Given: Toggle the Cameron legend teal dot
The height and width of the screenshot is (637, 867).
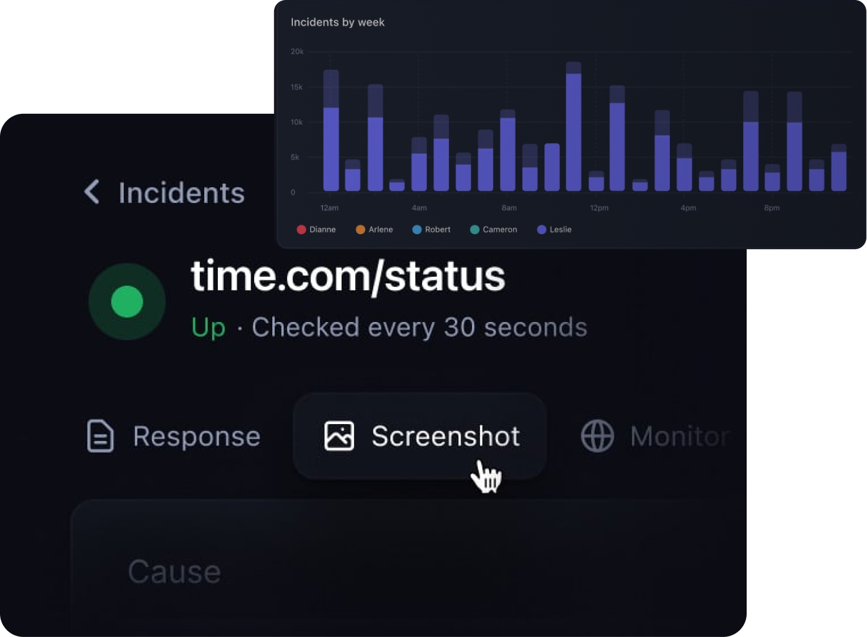Looking at the screenshot, I should 475,229.
